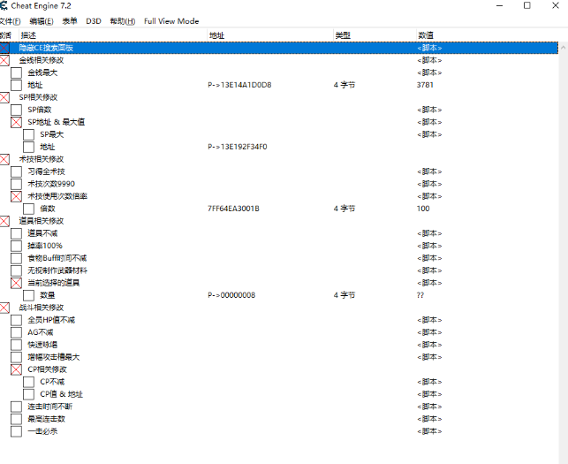The height and width of the screenshot is (464, 568).
Task: Toggle the 当前选择的道具 checkbox
Action: [x=16, y=283]
